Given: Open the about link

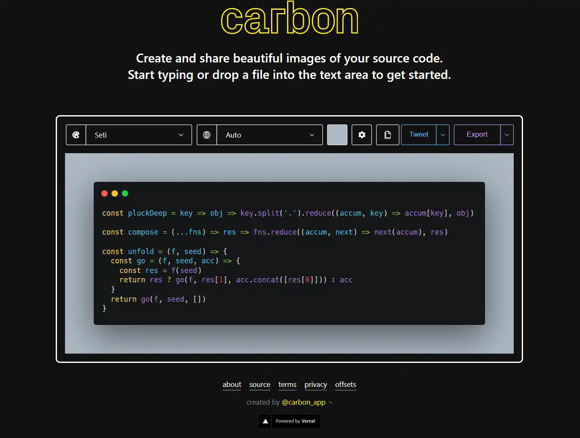Looking at the screenshot, I should coord(232,384).
